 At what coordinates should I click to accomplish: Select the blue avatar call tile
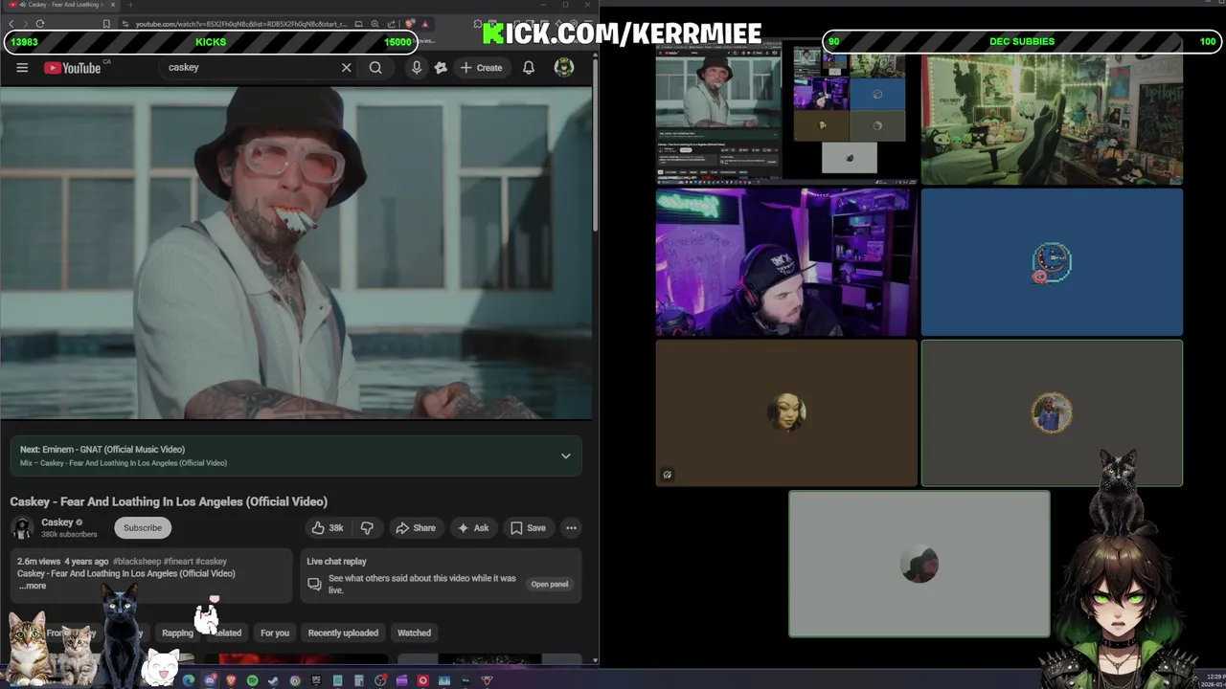point(1052,262)
